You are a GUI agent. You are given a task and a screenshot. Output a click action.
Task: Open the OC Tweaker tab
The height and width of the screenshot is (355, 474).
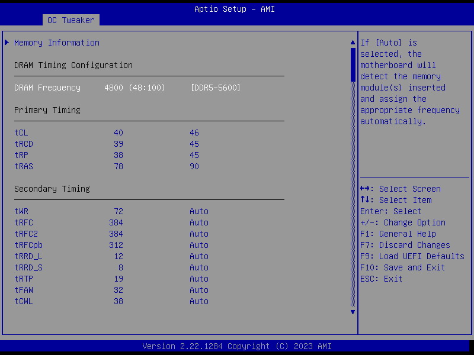coord(71,20)
